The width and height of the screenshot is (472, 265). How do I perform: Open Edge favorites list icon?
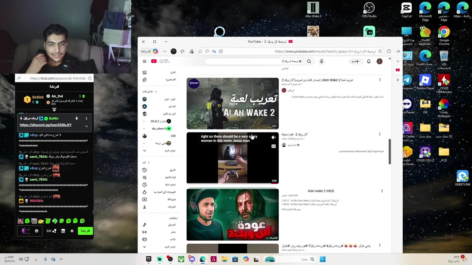coord(183,52)
